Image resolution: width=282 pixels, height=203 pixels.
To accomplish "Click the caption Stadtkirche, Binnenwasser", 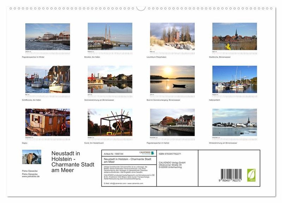I will (220, 57).
